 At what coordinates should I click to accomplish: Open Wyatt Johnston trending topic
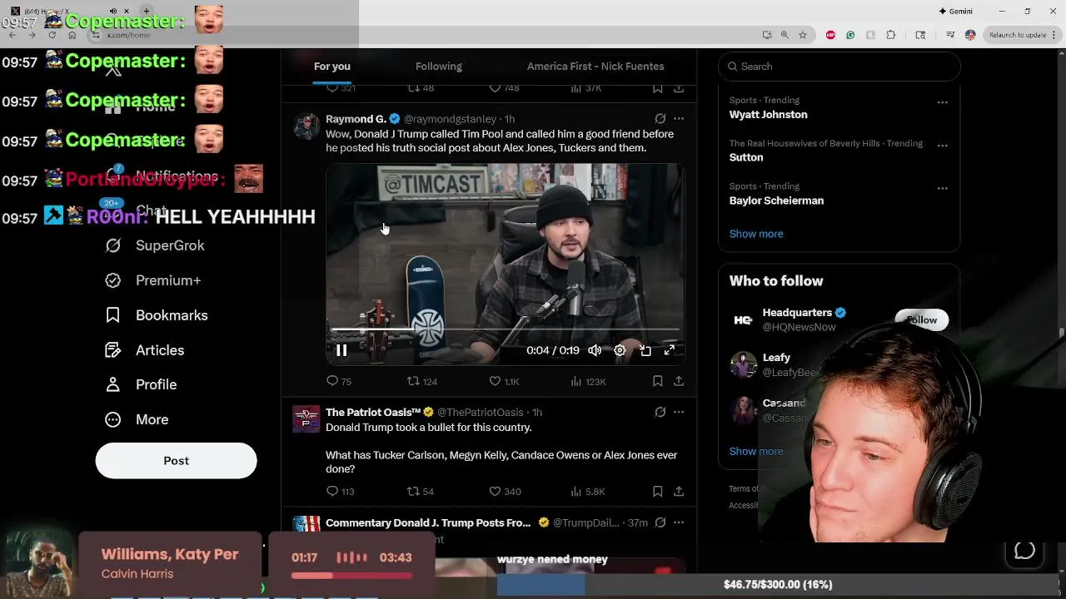(x=768, y=115)
